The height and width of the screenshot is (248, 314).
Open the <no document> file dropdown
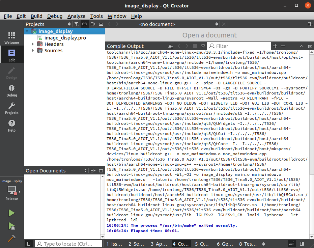click(178, 24)
